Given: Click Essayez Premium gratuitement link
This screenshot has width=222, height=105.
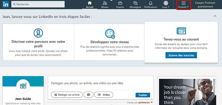Looking at the screenshot, I should pyautogui.click(x=205, y=5).
